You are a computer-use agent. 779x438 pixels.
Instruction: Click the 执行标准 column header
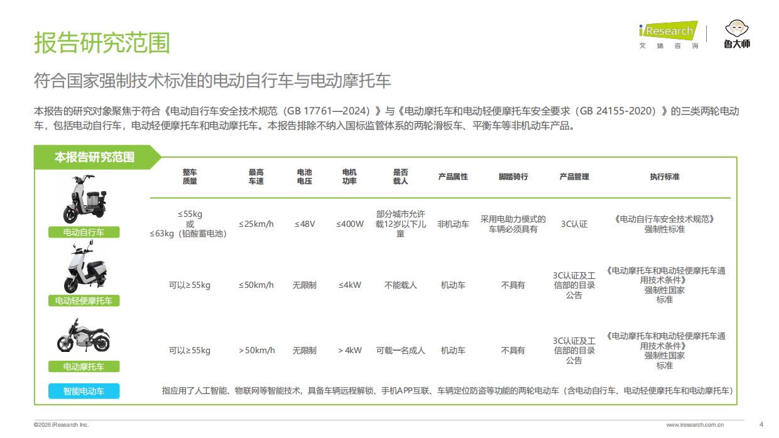click(x=665, y=177)
